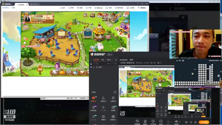Click the experience progress bar beside level 135

point(38,18)
